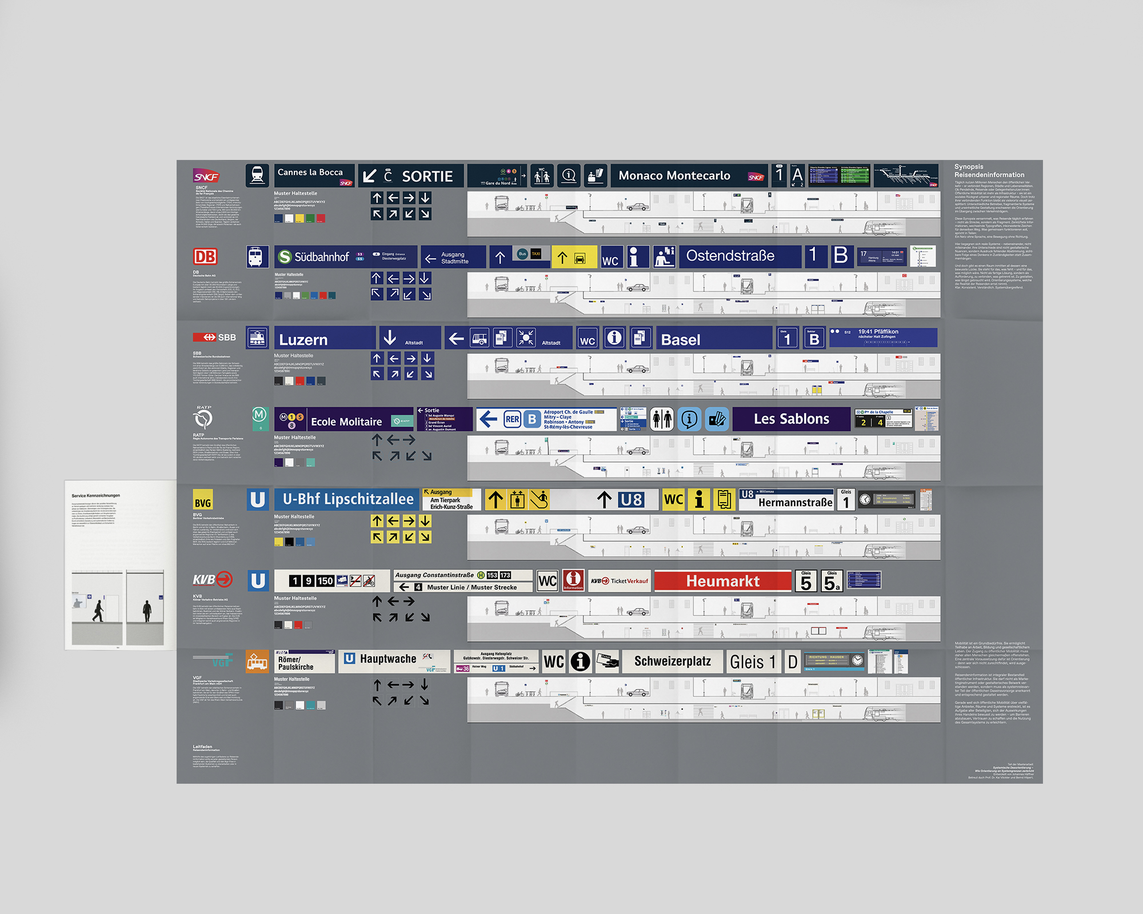Click the VGF ticket hand pictogram
The width and height of the screenshot is (1143, 914).
coord(608,662)
